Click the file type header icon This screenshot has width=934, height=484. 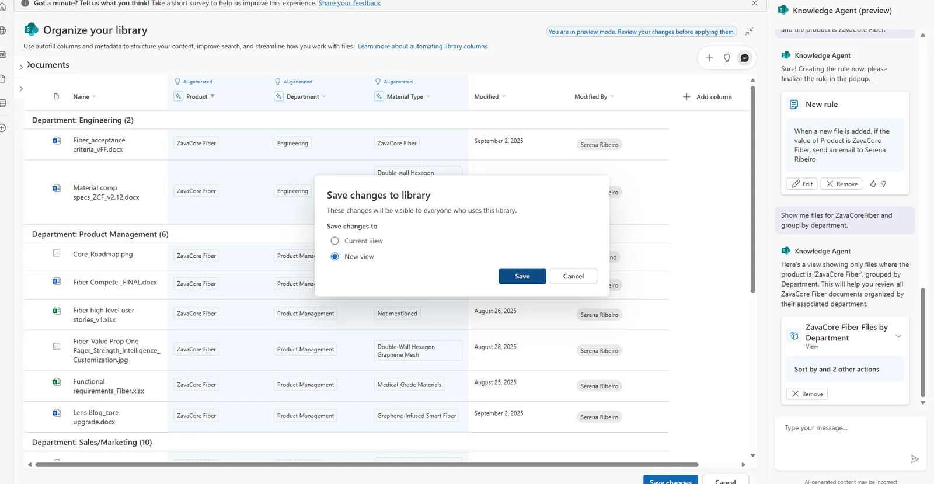point(57,96)
